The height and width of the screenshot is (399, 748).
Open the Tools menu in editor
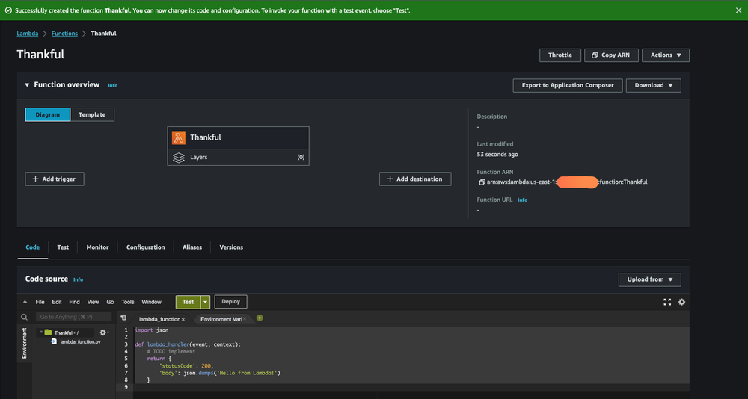click(128, 302)
